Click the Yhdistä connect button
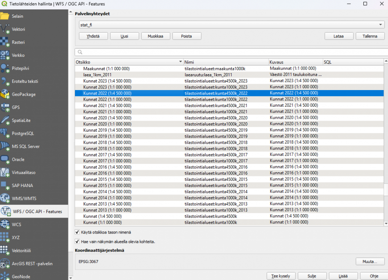This screenshot has width=388, height=280. pyautogui.click(x=93, y=36)
